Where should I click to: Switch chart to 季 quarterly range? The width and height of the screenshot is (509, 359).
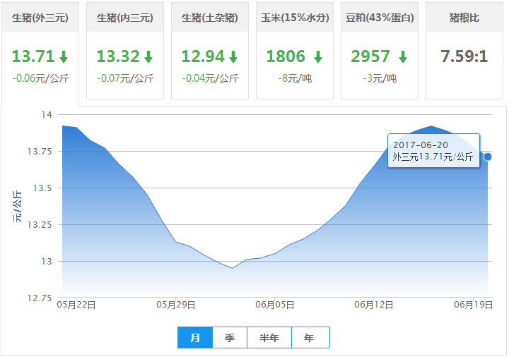coord(230,338)
